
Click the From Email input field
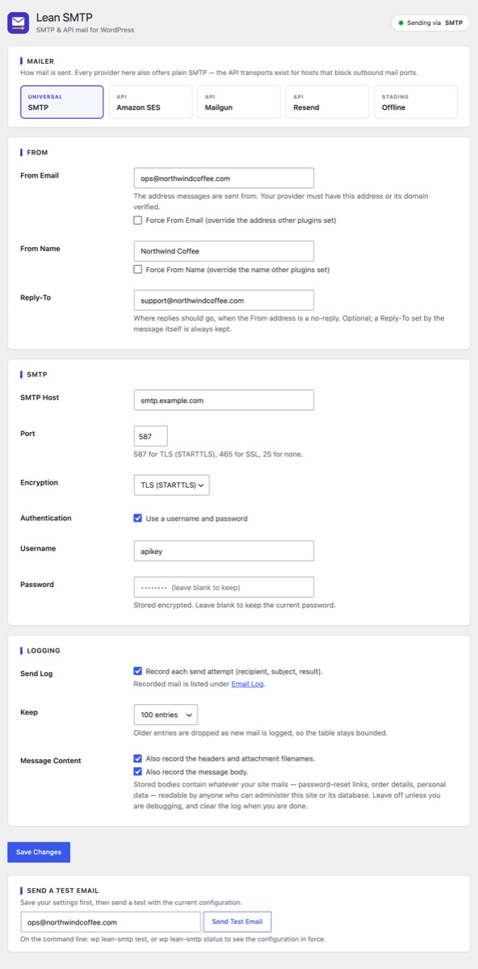click(224, 178)
